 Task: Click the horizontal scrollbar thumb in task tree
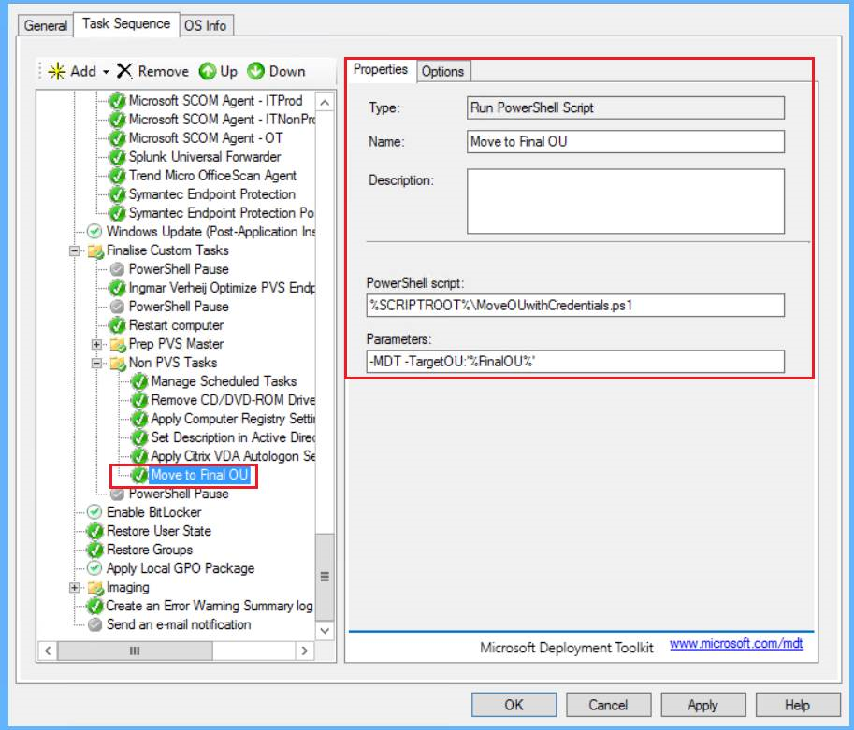coord(135,651)
